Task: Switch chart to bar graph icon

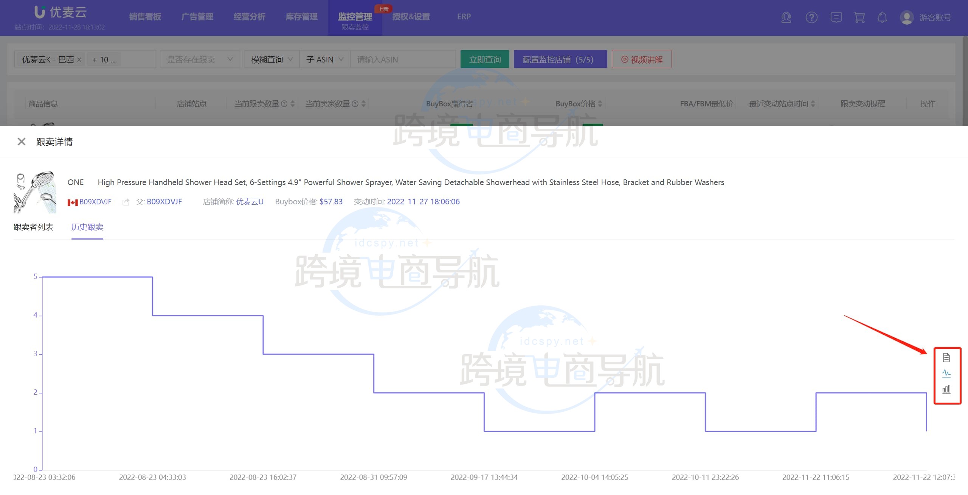Action: click(x=946, y=389)
